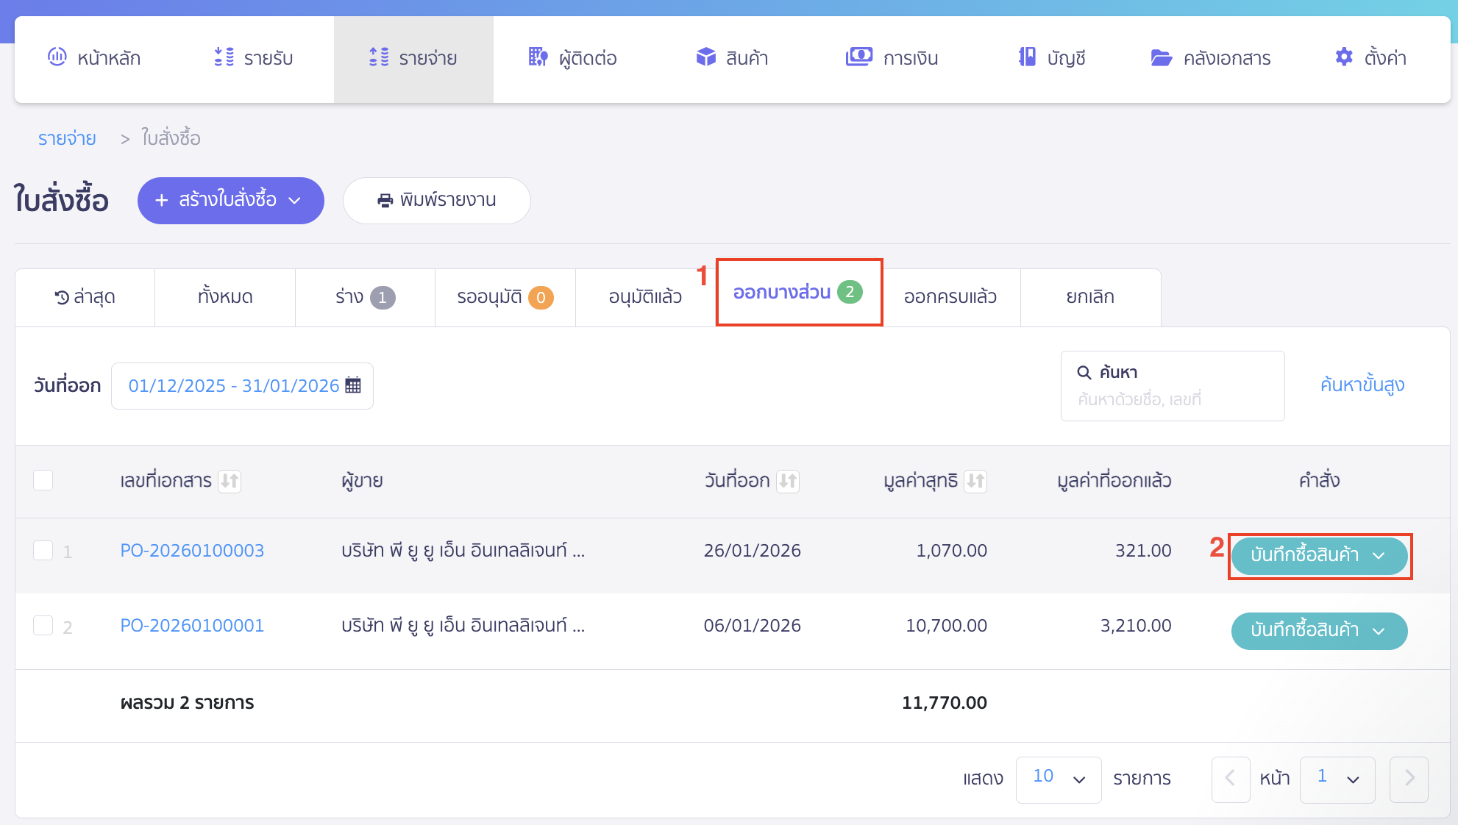Expand บันทึกซื้อสินค้า dropdown for PO-20260100001

(x=1379, y=631)
